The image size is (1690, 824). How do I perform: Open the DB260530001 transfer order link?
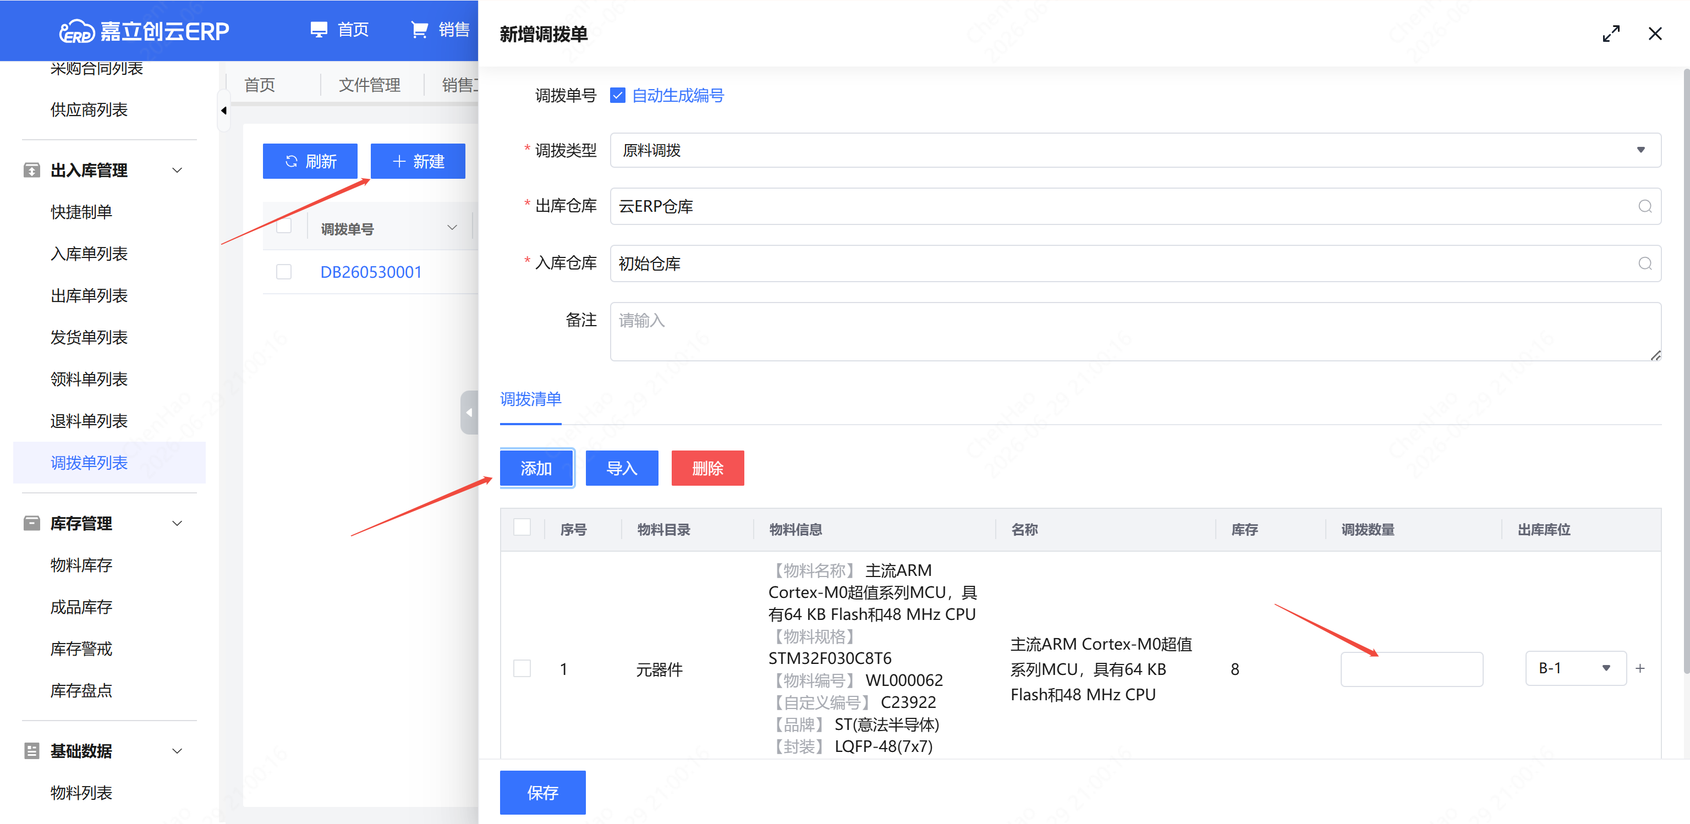tap(371, 272)
